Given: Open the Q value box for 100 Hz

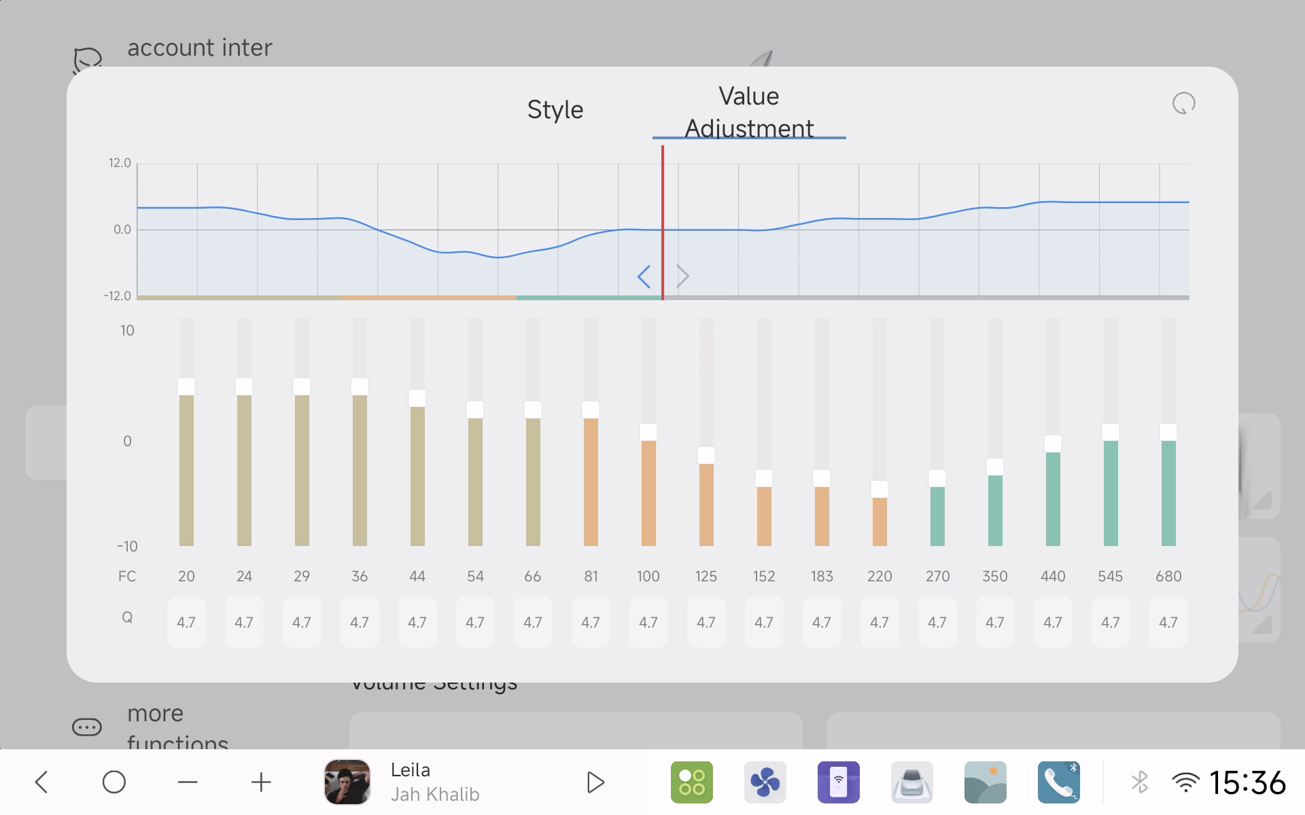Looking at the screenshot, I should [648, 622].
